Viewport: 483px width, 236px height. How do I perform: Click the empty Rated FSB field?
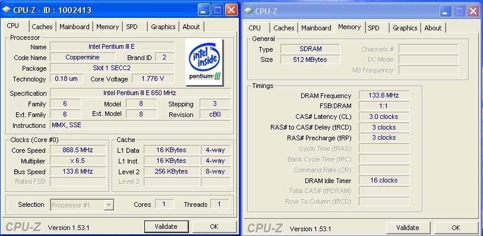click(78, 181)
